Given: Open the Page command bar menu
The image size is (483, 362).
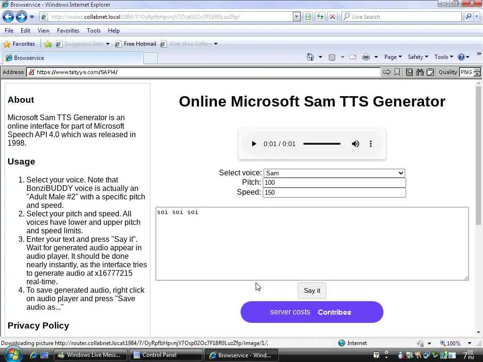Looking at the screenshot, I should click(393, 57).
